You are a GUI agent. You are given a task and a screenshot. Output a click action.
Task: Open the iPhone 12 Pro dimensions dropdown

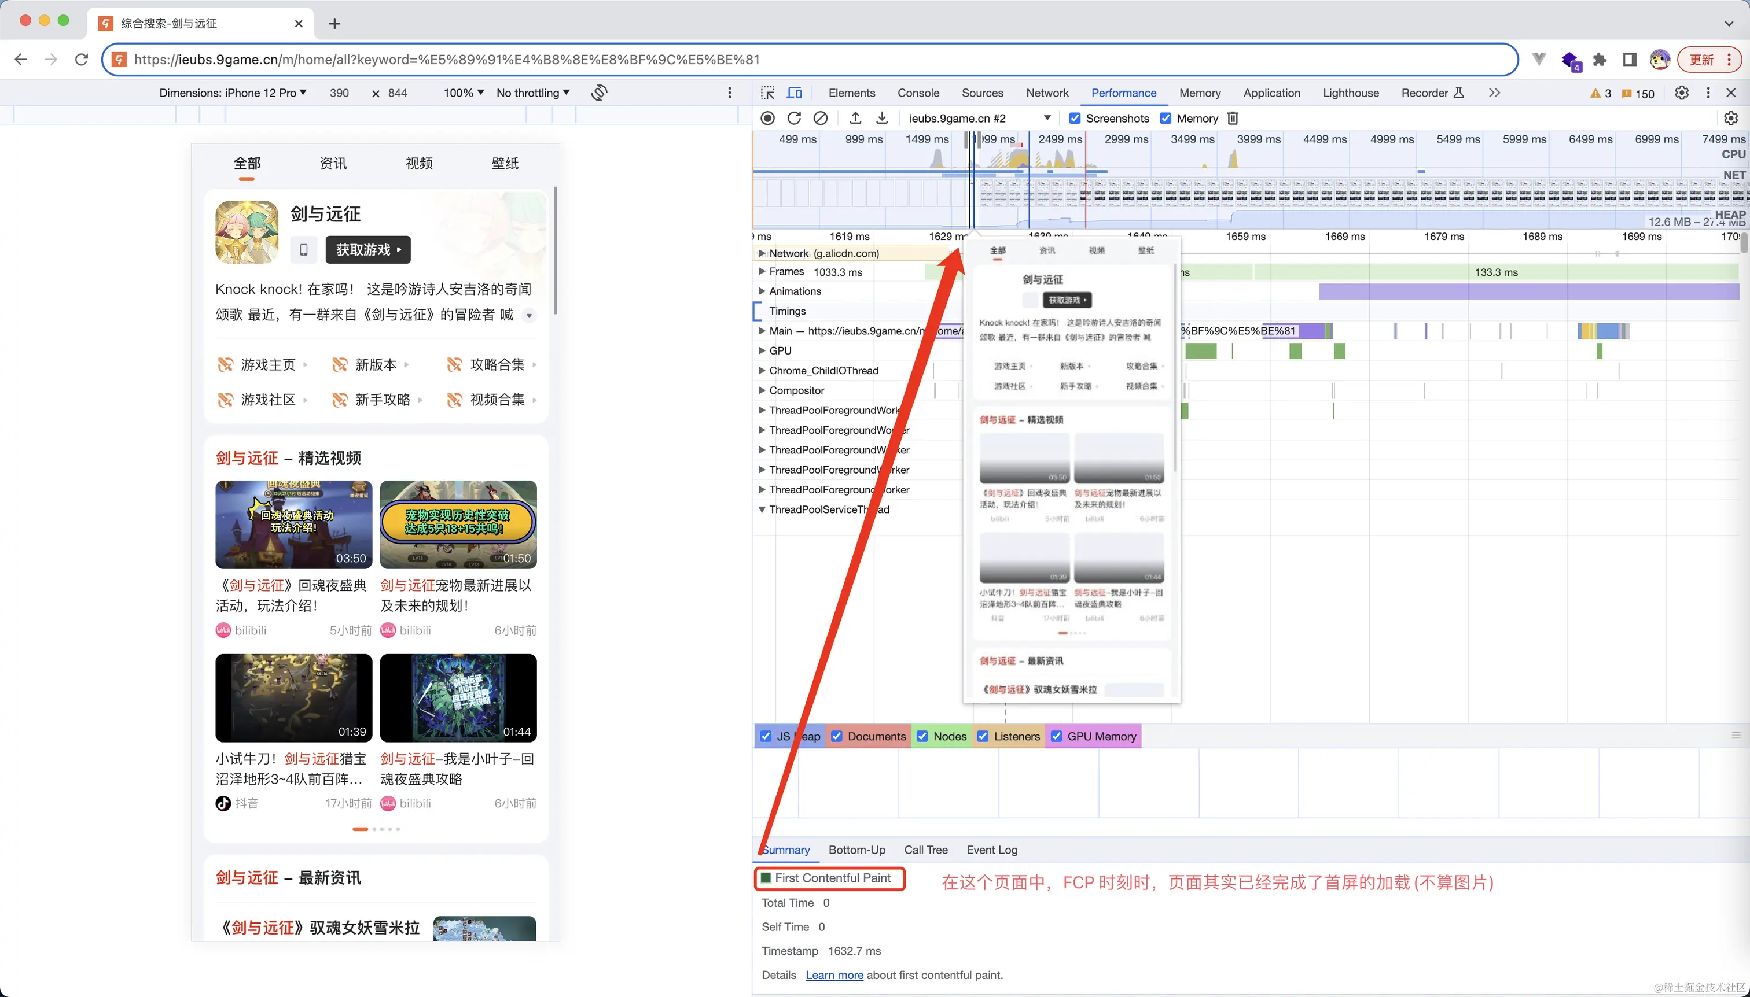233,93
